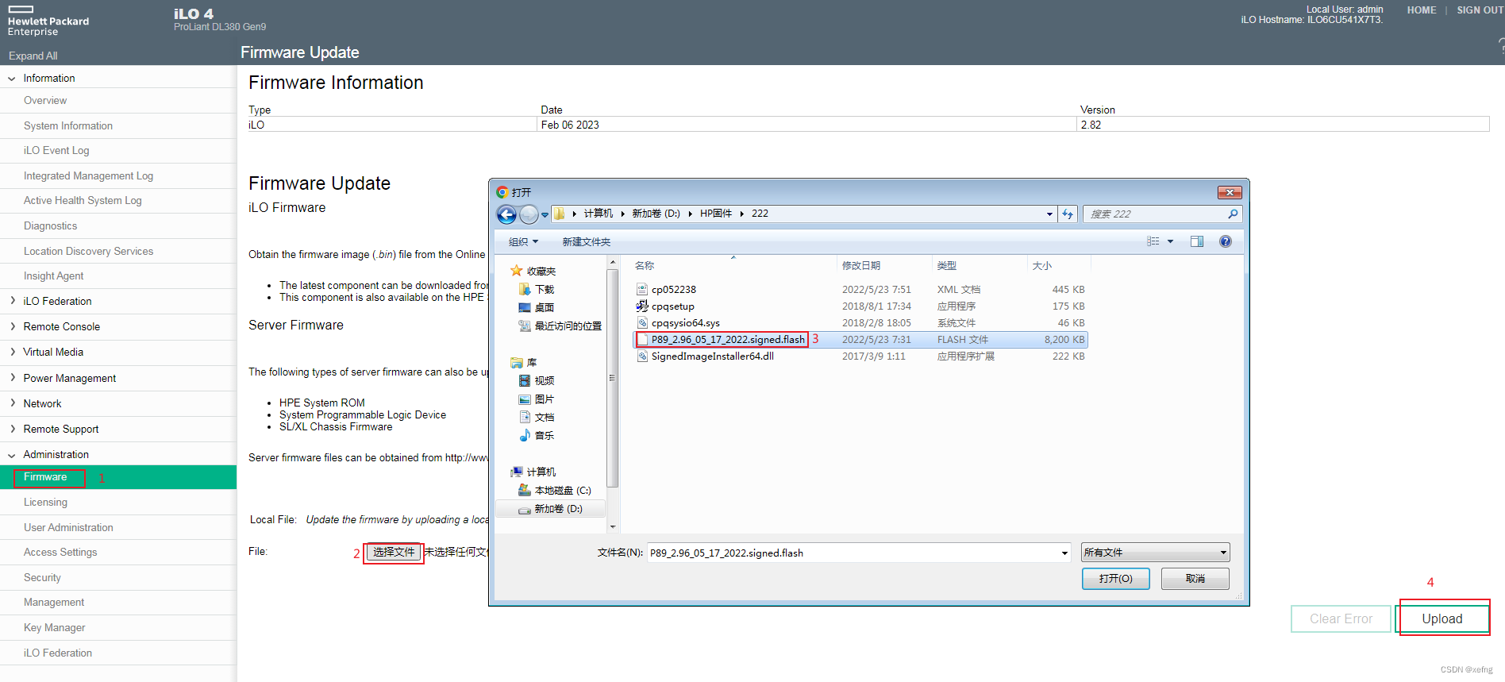
Task: Click the Choose File (选择文件) button
Action: 394,553
